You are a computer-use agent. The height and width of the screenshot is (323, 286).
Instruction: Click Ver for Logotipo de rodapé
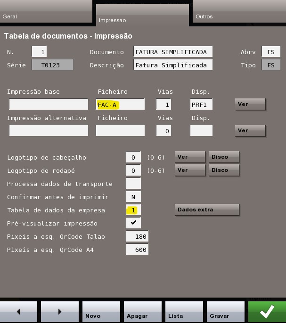189,170
